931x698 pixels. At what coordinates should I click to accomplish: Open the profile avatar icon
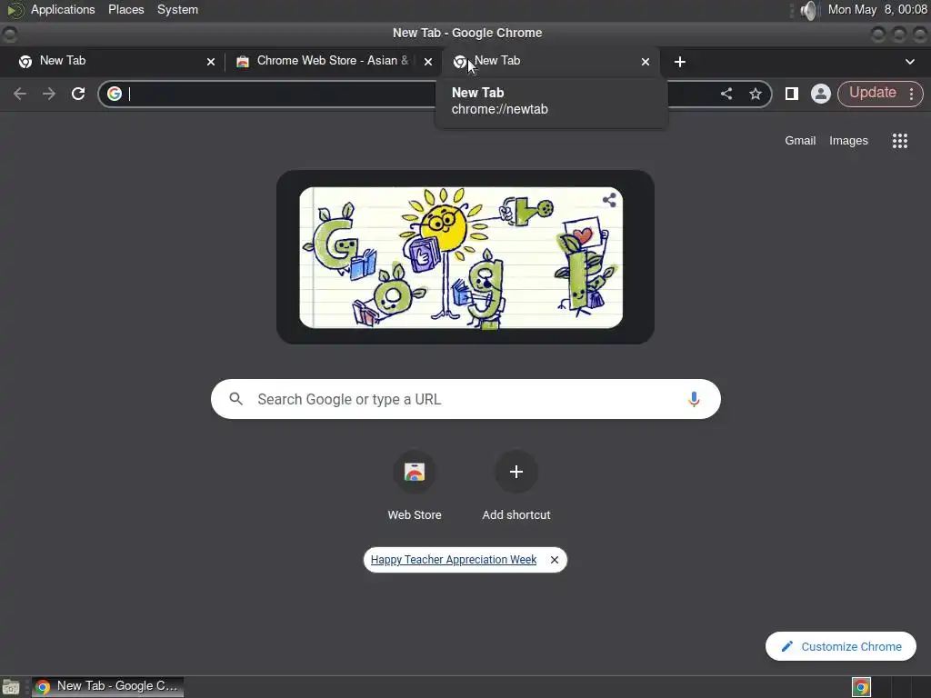pos(821,94)
